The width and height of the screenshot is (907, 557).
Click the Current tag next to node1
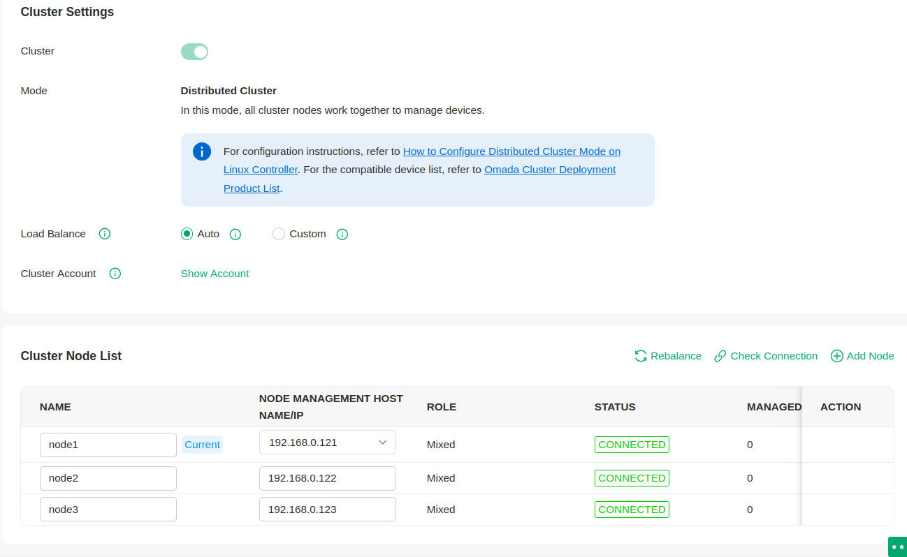(202, 445)
